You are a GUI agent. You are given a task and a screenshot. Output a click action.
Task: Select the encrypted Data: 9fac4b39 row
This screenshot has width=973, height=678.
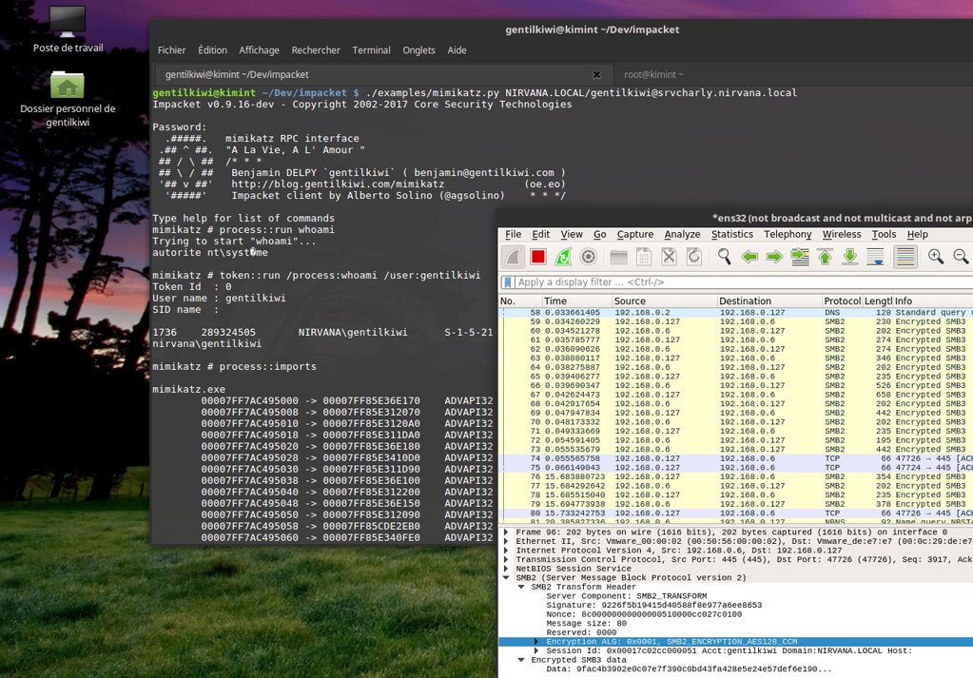coord(689,669)
